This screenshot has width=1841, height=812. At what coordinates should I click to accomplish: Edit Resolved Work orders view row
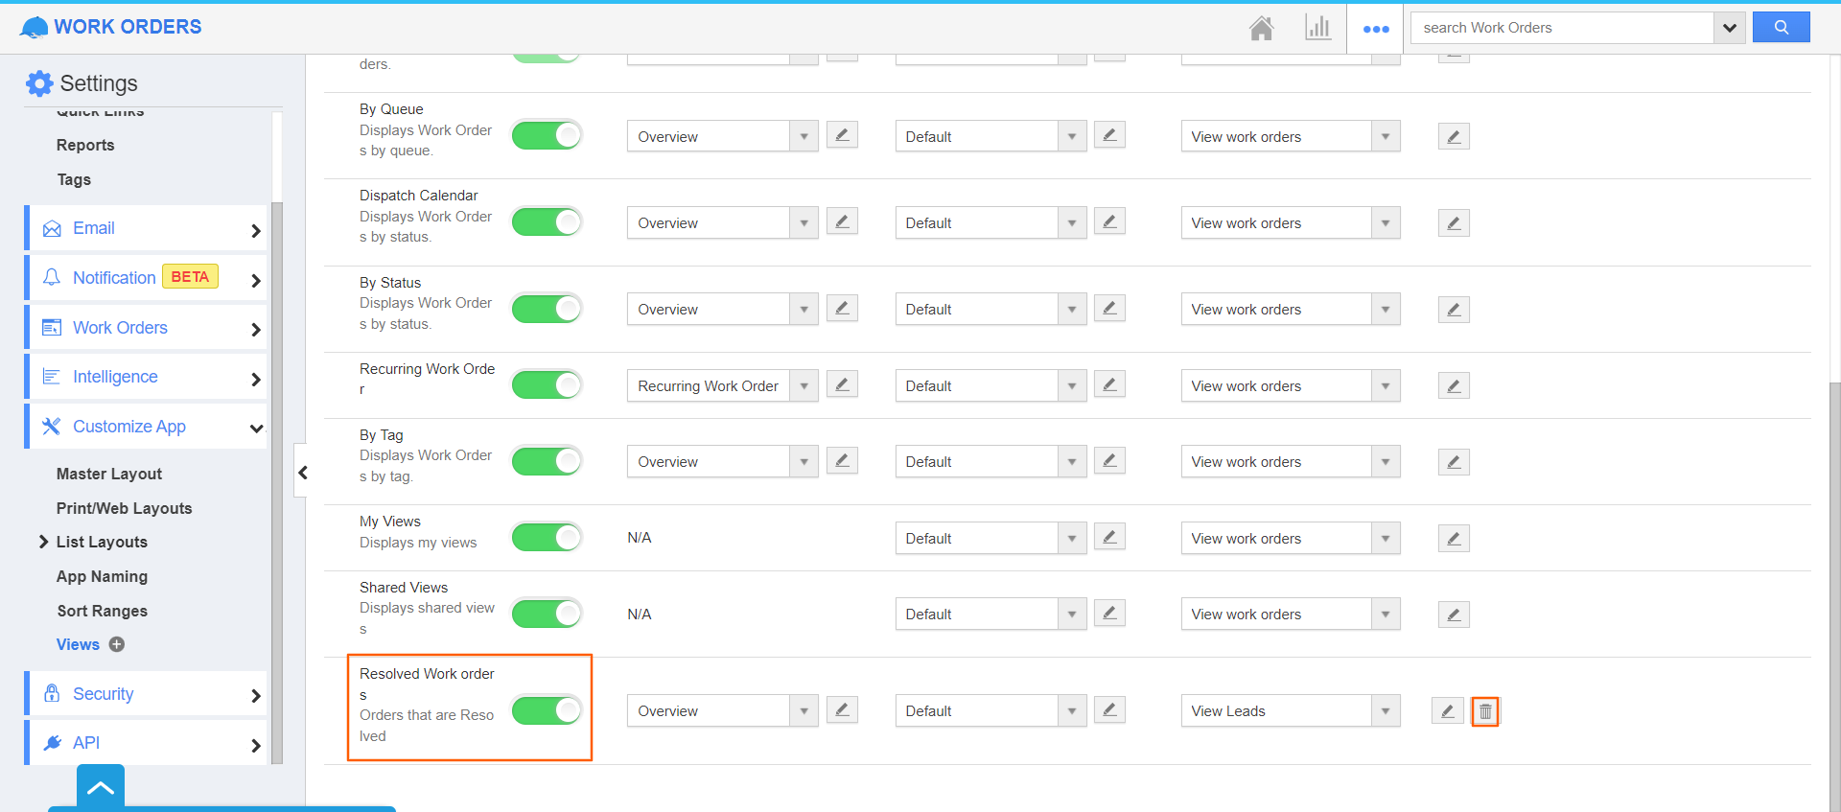click(1447, 711)
